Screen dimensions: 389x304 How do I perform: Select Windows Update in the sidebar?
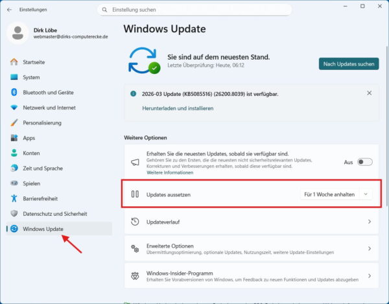pyautogui.click(x=59, y=229)
